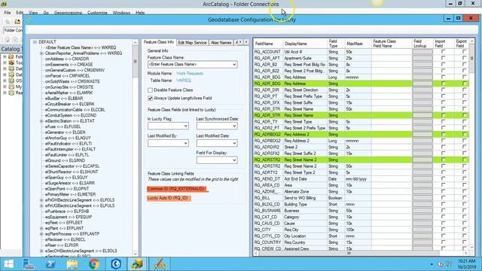This screenshot has width=482, height=271.
Task: Check Import Field for RQ_BUSNAME row
Action: pos(443,211)
